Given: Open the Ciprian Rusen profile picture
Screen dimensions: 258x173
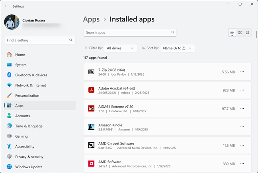Looking at the screenshot, I should (x=12, y=22).
